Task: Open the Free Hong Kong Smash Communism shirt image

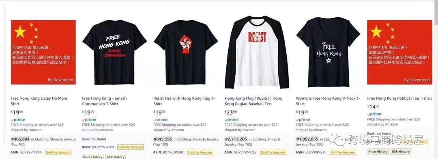Action: pos(114,52)
